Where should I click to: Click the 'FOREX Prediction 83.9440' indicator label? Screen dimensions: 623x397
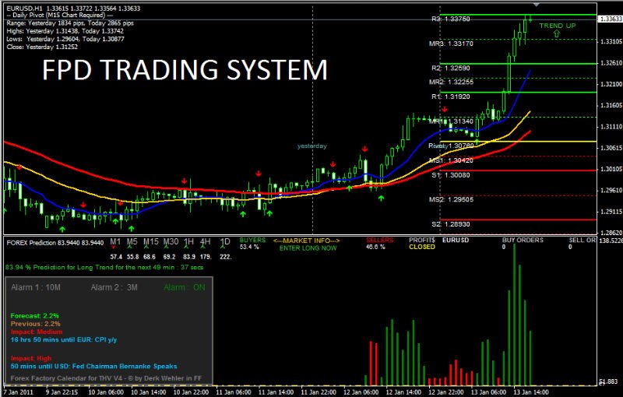(55, 243)
